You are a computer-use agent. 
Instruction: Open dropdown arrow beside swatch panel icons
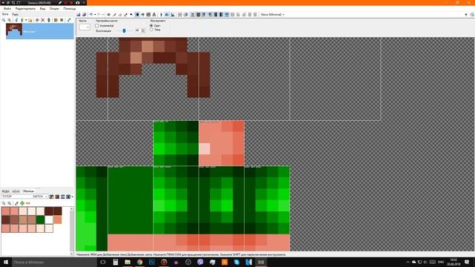point(73,197)
